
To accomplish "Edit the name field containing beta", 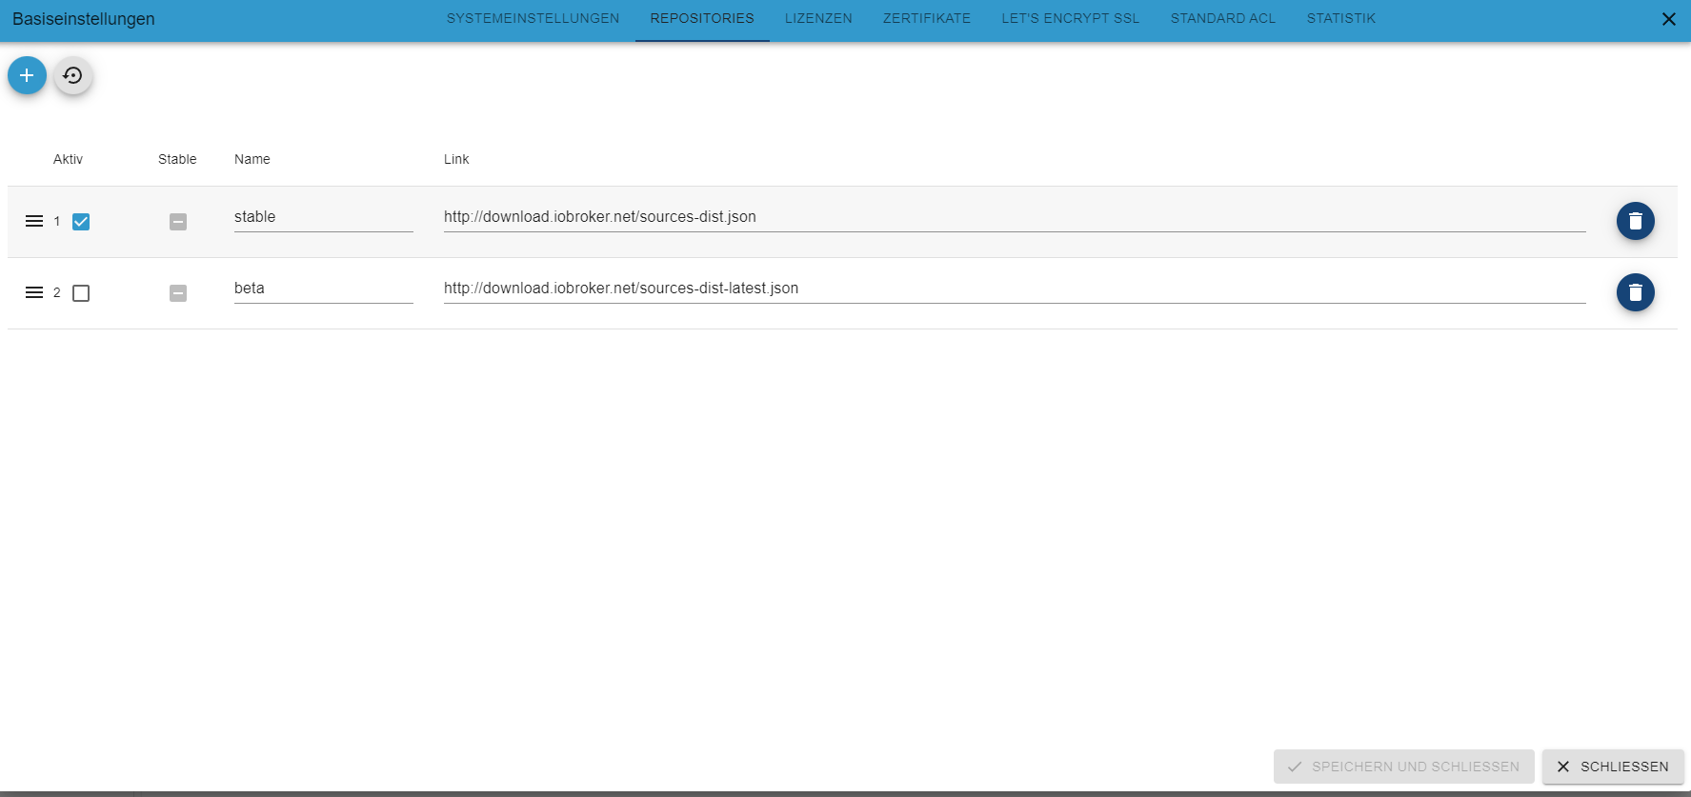I will 324,289.
